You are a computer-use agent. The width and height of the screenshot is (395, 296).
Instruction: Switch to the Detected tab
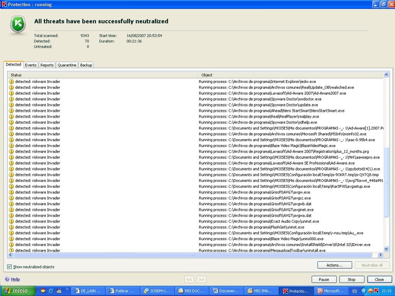(x=14, y=64)
